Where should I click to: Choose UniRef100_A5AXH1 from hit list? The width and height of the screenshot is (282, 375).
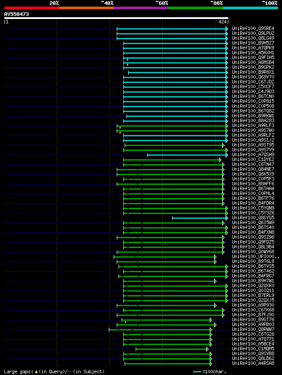pos(253,52)
